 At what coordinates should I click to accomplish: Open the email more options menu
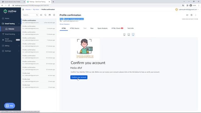tap(196, 15)
